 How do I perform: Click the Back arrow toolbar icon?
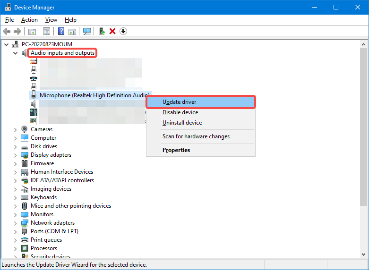coord(7,31)
